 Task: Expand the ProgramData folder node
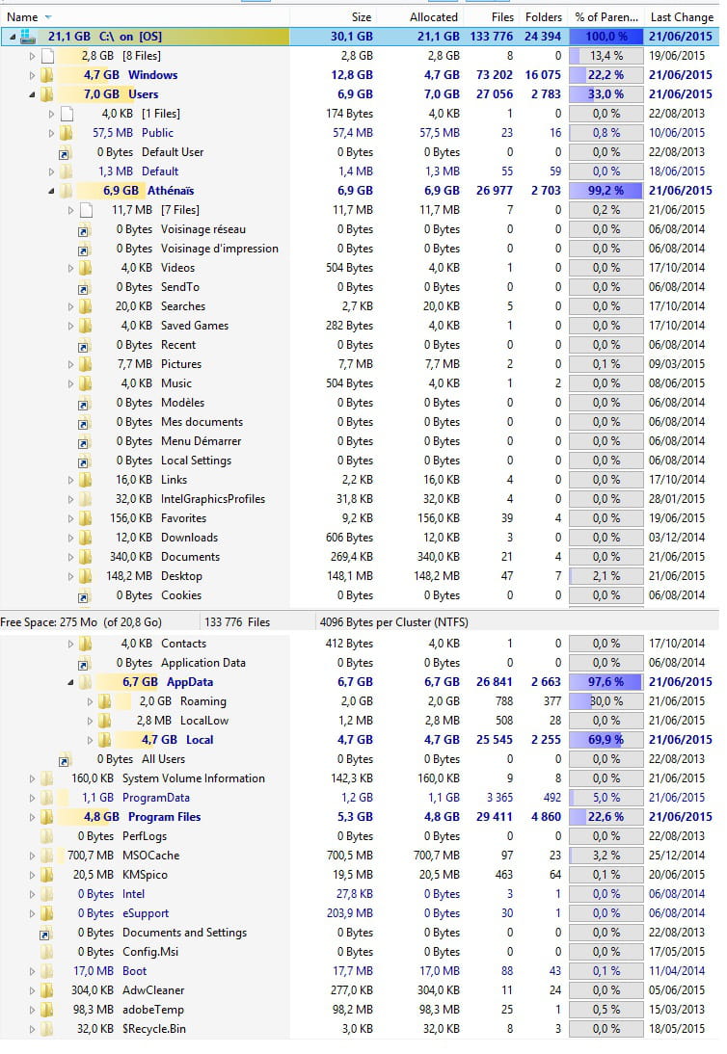(32, 798)
